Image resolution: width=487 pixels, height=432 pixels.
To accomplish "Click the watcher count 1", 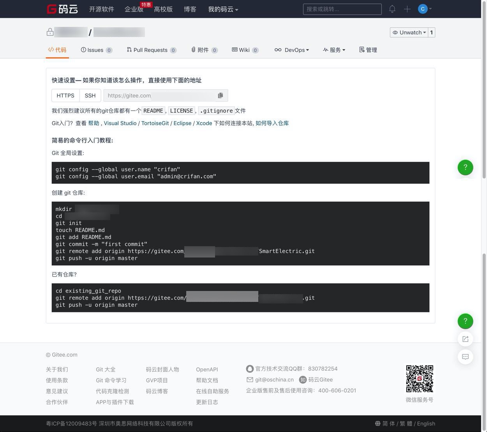I will [431, 32].
